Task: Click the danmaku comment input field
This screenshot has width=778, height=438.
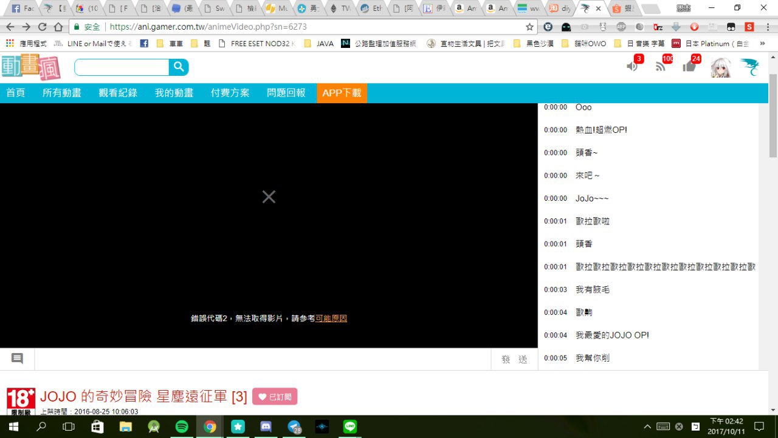Action: coord(263,359)
